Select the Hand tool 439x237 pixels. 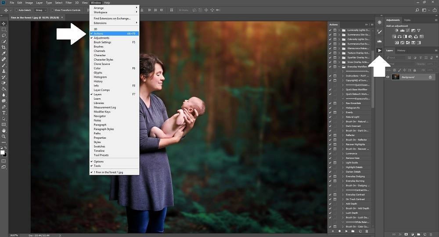pos(4,130)
